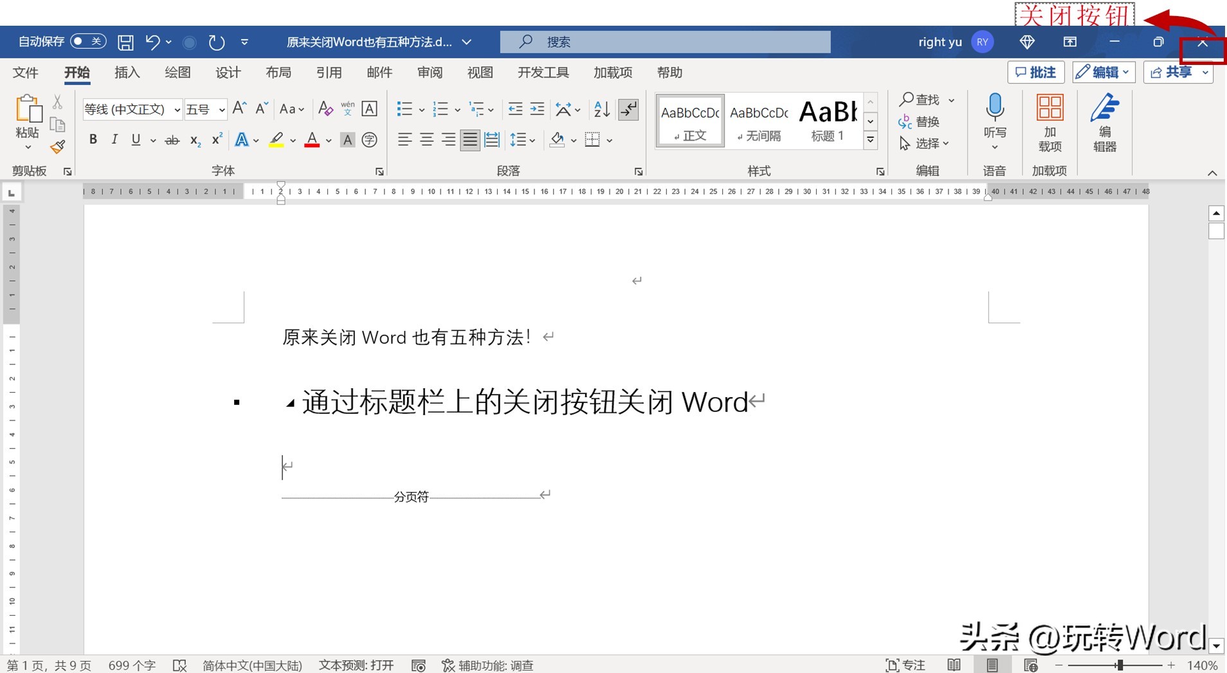Click the 专注 focus mode button
The height and width of the screenshot is (673, 1227).
pyautogui.click(x=905, y=665)
